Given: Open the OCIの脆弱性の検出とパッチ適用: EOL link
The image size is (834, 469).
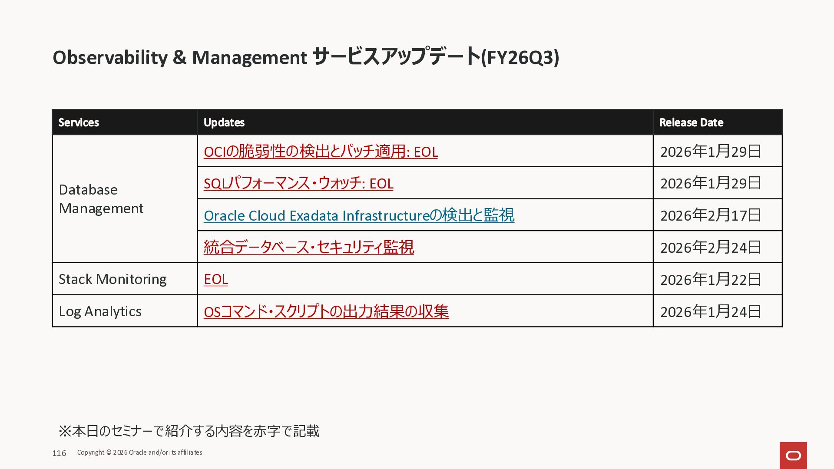Looking at the screenshot, I should (321, 152).
